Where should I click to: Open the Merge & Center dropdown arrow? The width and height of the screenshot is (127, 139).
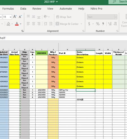81,24
